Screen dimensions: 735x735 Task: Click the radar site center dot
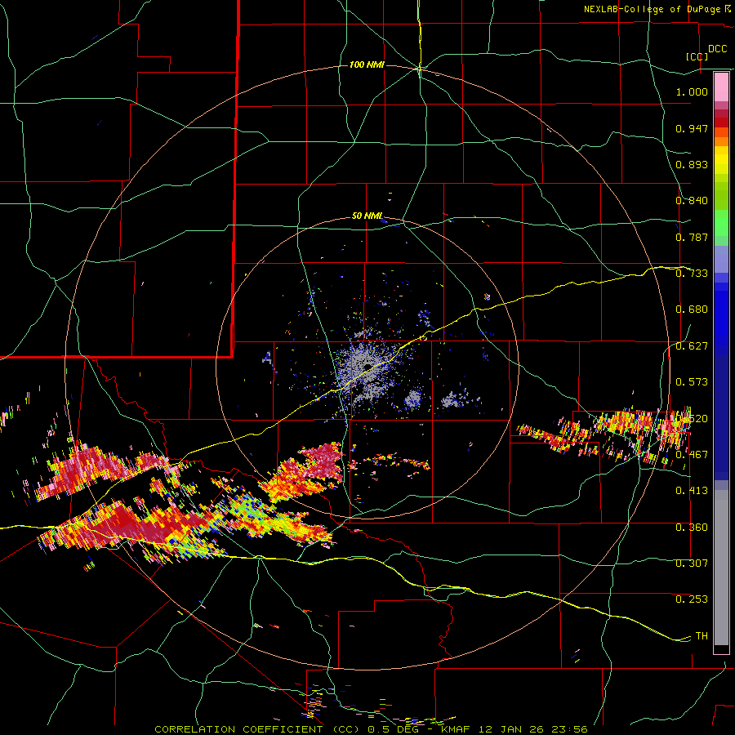click(x=368, y=367)
